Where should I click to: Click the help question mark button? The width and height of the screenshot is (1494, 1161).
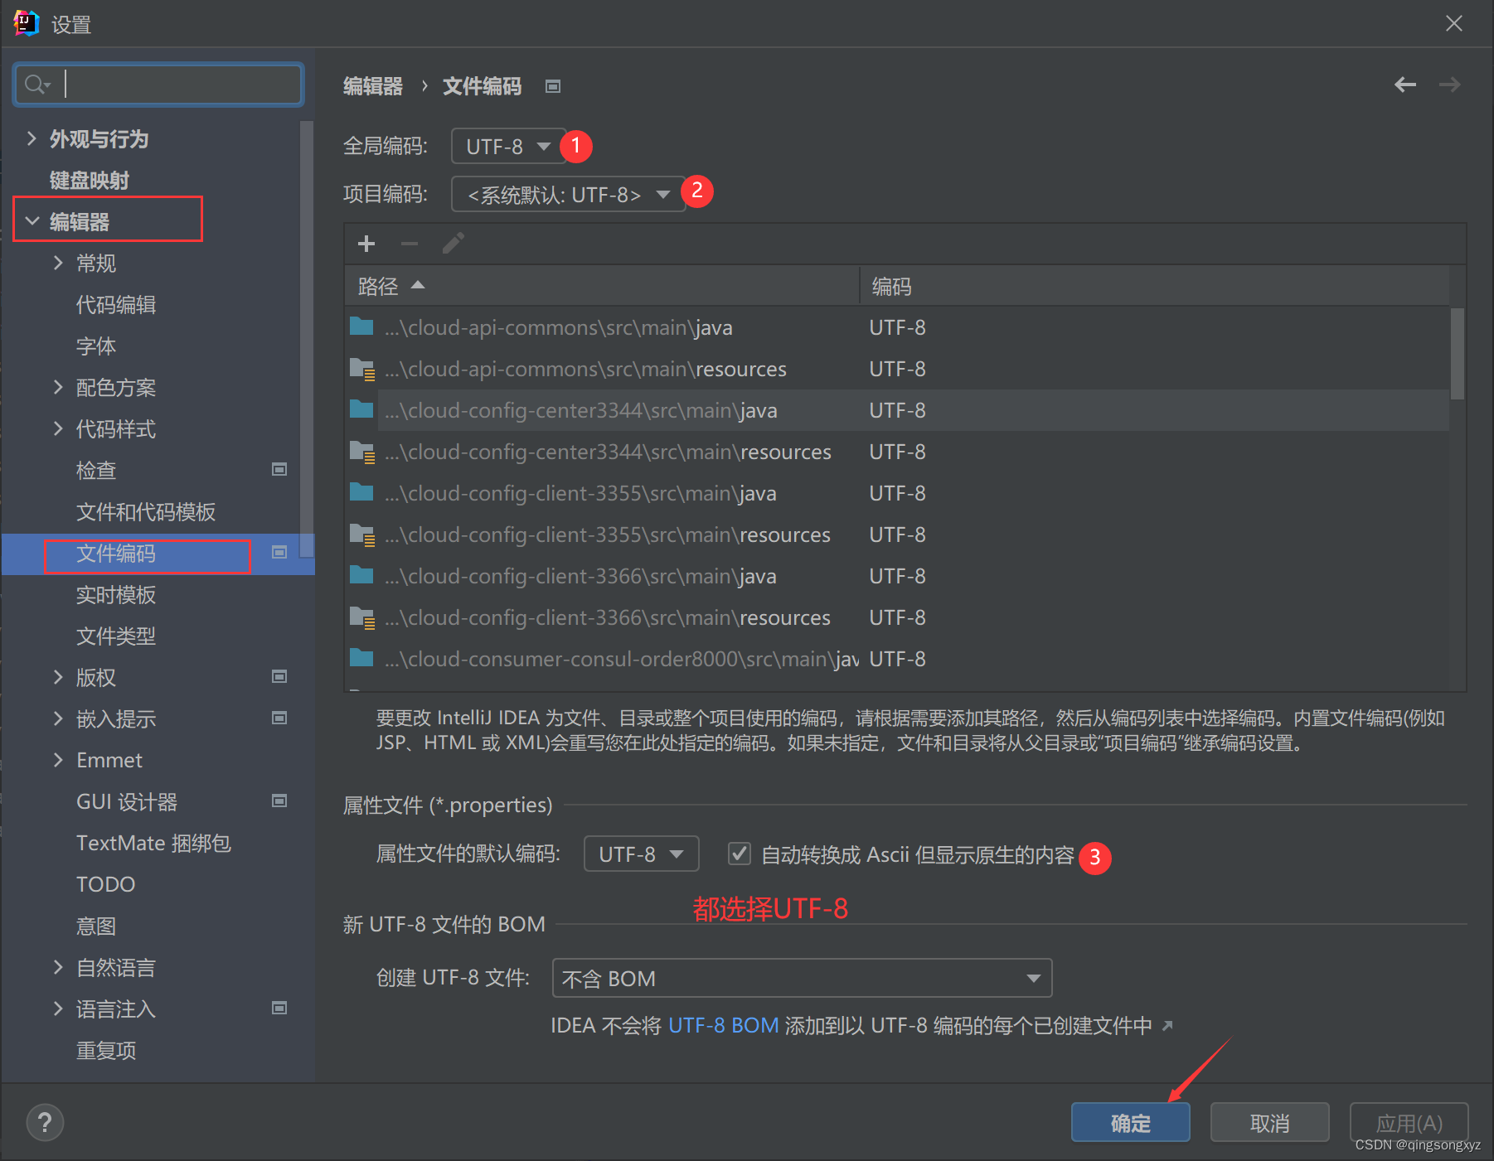click(45, 1123)
